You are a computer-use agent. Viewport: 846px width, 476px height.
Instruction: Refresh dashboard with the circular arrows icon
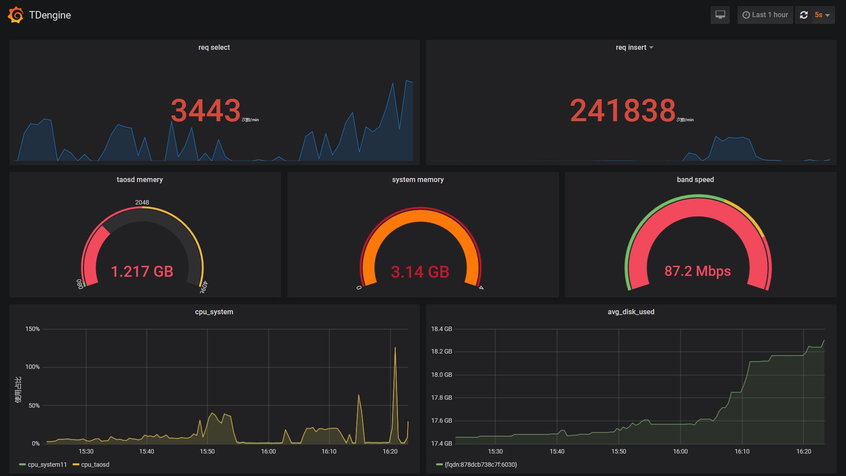(804, 15)
